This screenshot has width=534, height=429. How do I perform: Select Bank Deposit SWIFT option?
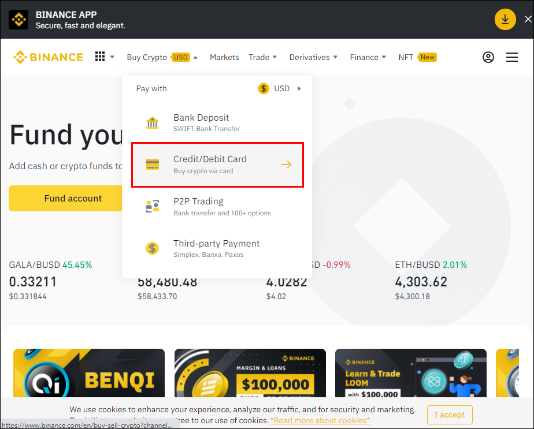pos(217,122)
